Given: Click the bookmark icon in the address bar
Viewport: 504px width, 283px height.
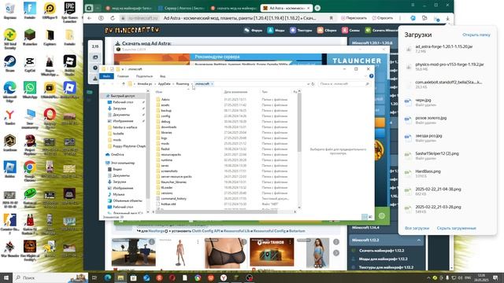Looking at the screenshot, I should point(331,18).
